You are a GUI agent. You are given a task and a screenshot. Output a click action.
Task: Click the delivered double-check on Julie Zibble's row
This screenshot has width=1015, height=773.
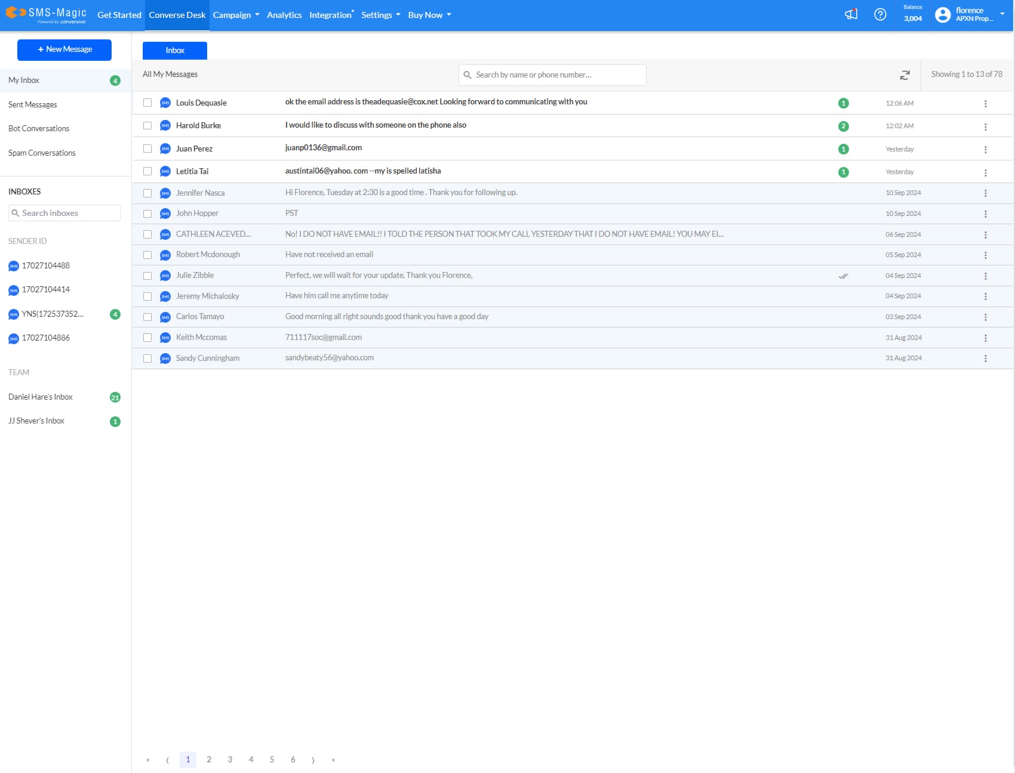pyautogui.click(x=843, y=276)
